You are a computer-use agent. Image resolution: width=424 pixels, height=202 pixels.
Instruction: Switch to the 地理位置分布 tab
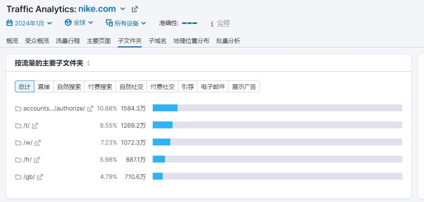(191, 41)
